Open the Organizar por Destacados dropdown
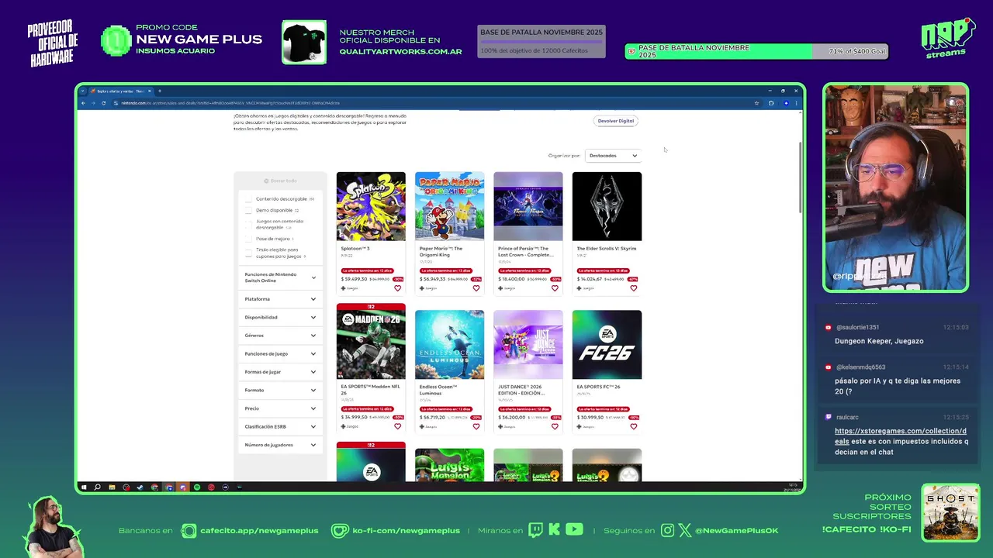Viewport: 993px width, 558px height. click(x=613, y=156)
